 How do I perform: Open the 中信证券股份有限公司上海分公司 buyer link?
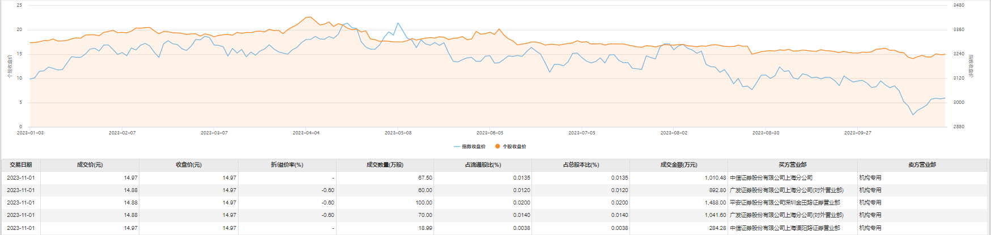(771, 178)
